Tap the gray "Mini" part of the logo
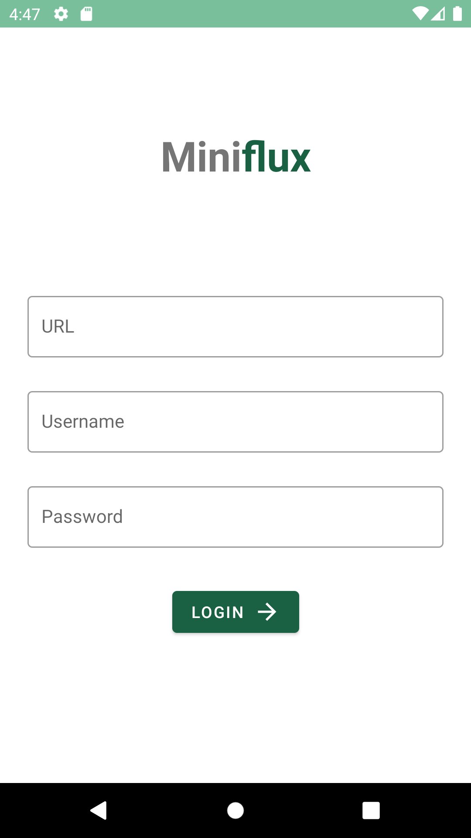 point(201,157)
